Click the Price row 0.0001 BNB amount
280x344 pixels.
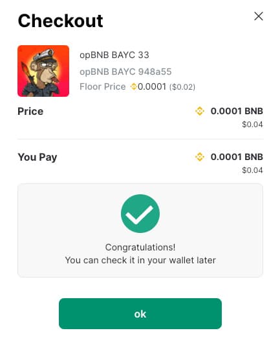tap(237, 111)
